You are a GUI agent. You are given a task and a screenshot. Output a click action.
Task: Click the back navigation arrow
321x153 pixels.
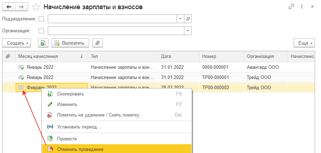point(8,7)
